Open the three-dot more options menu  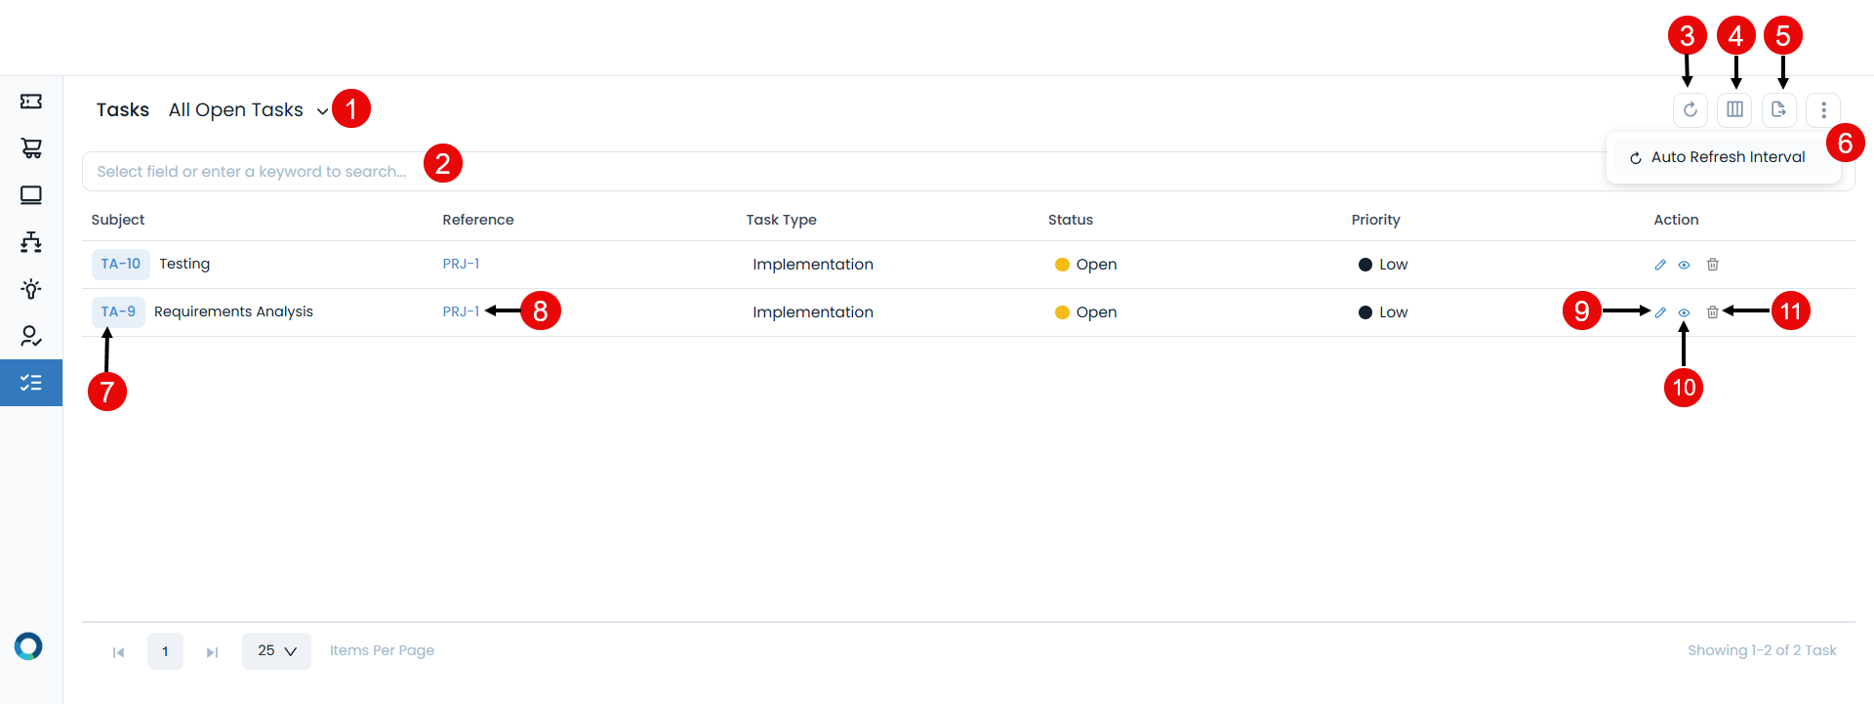[x=1822, y=110]
